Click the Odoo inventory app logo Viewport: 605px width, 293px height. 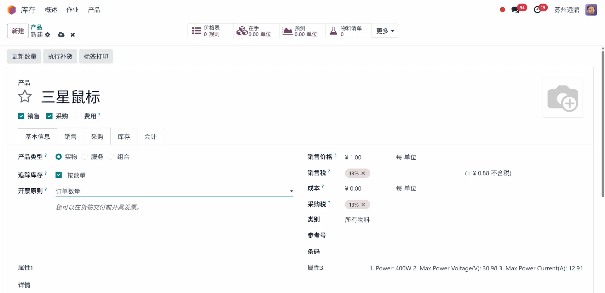point(12,10)
